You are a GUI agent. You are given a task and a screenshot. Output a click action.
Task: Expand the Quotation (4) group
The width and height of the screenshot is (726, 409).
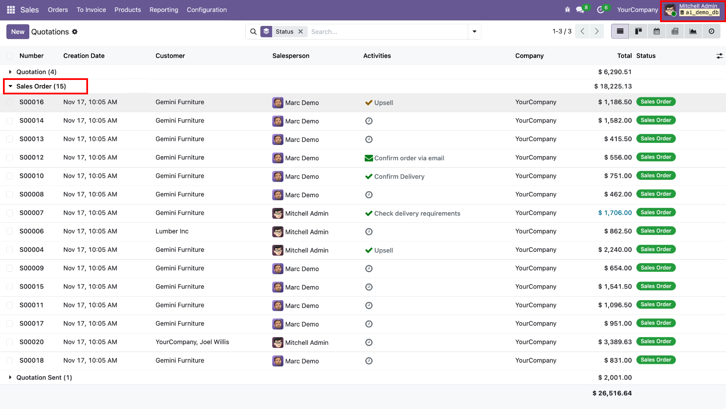[x=36, y=72]
